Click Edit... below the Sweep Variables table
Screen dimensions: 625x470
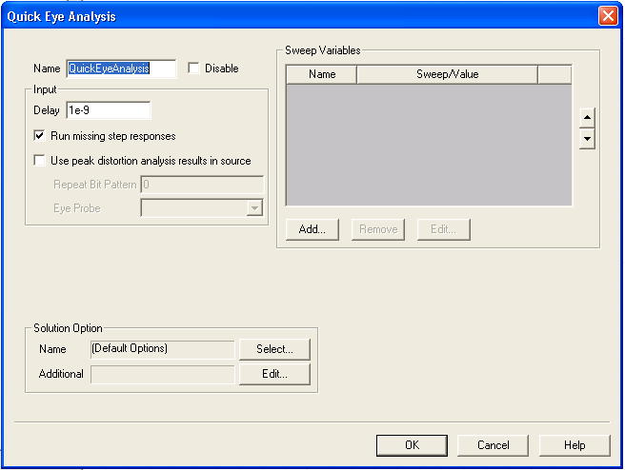coord(443,229)
